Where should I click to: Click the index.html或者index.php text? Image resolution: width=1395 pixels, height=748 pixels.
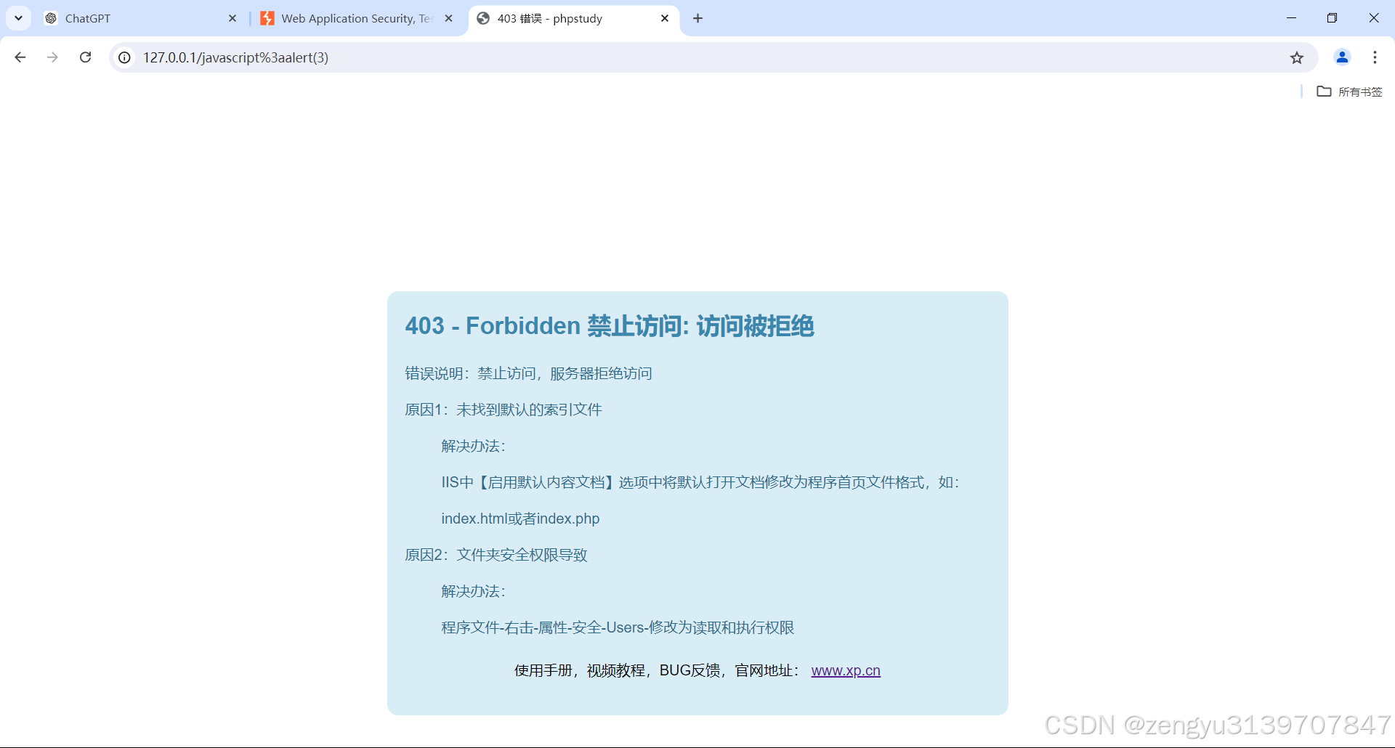(x=520, y=519)
